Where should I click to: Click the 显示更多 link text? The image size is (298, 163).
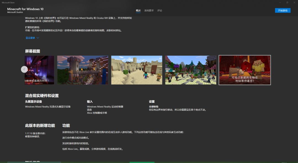[x=30, y=38]
